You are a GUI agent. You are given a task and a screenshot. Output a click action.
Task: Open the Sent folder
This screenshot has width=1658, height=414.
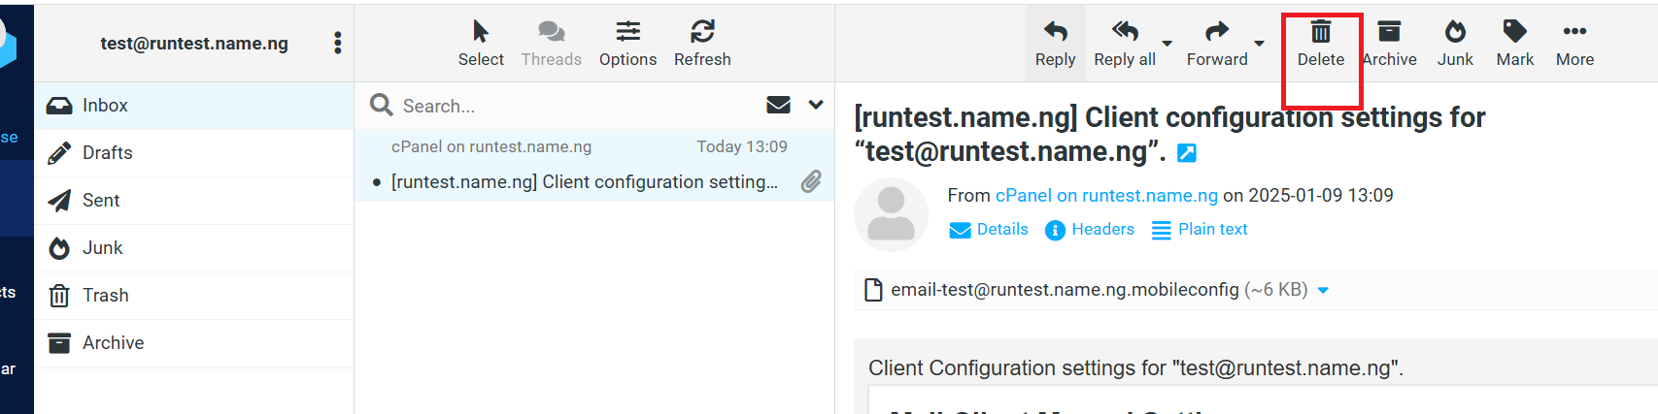[x=101, y=201]
